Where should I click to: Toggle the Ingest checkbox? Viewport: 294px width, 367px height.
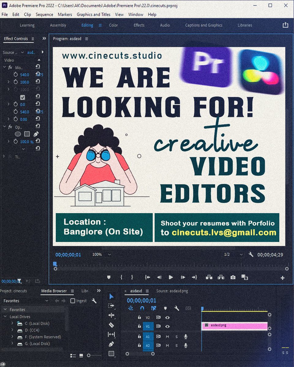pos(73,301)
